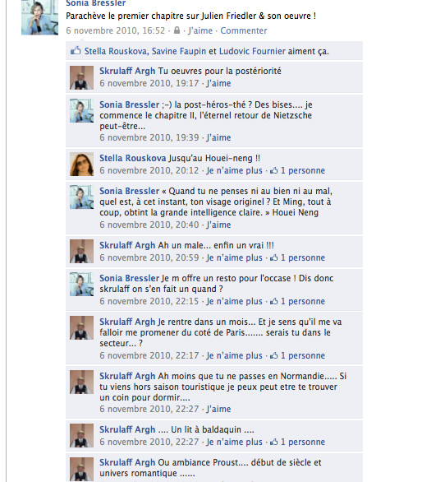Click like-count thumb icon on 20:12 comment
The image size is (422, 482).
273,170
